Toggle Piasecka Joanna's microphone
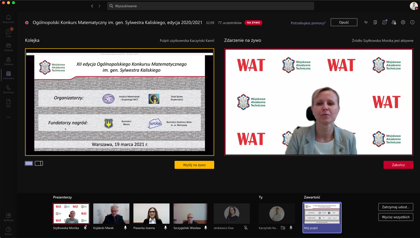 point(166,228)
